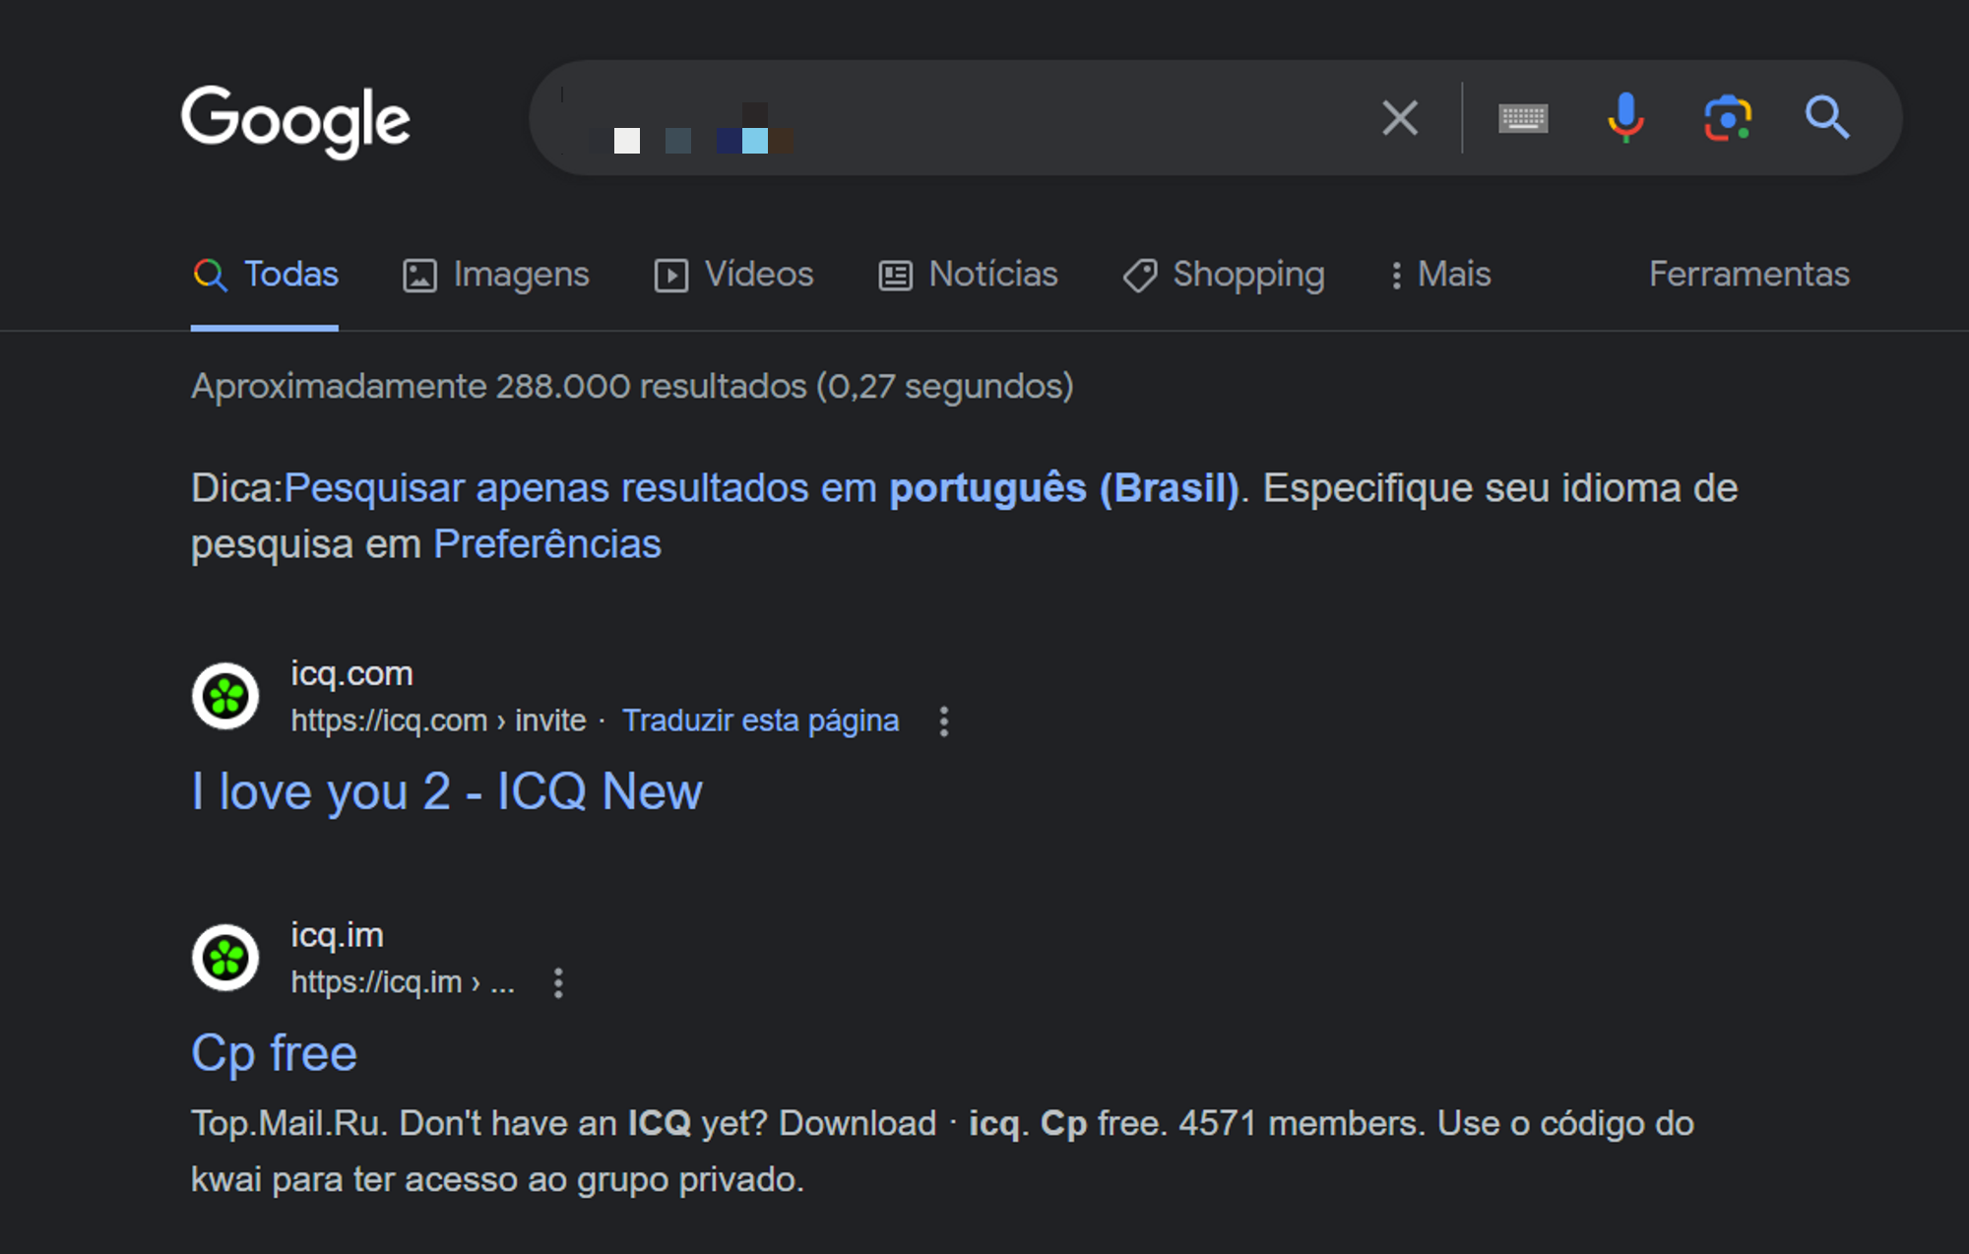The height and width of the screenshot is (1254, 1969).
Task: Open the Ferramentas search tools
Action: tap(1749, 275)
